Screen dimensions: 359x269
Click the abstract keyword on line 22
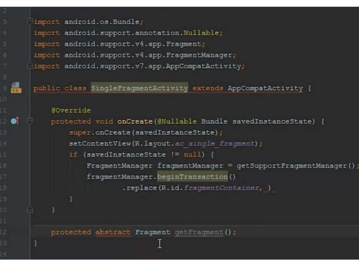pyautogui.click(x=113, y=232)
